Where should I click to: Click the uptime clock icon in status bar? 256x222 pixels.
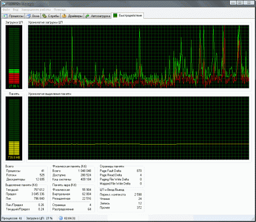tap(61, 218)
